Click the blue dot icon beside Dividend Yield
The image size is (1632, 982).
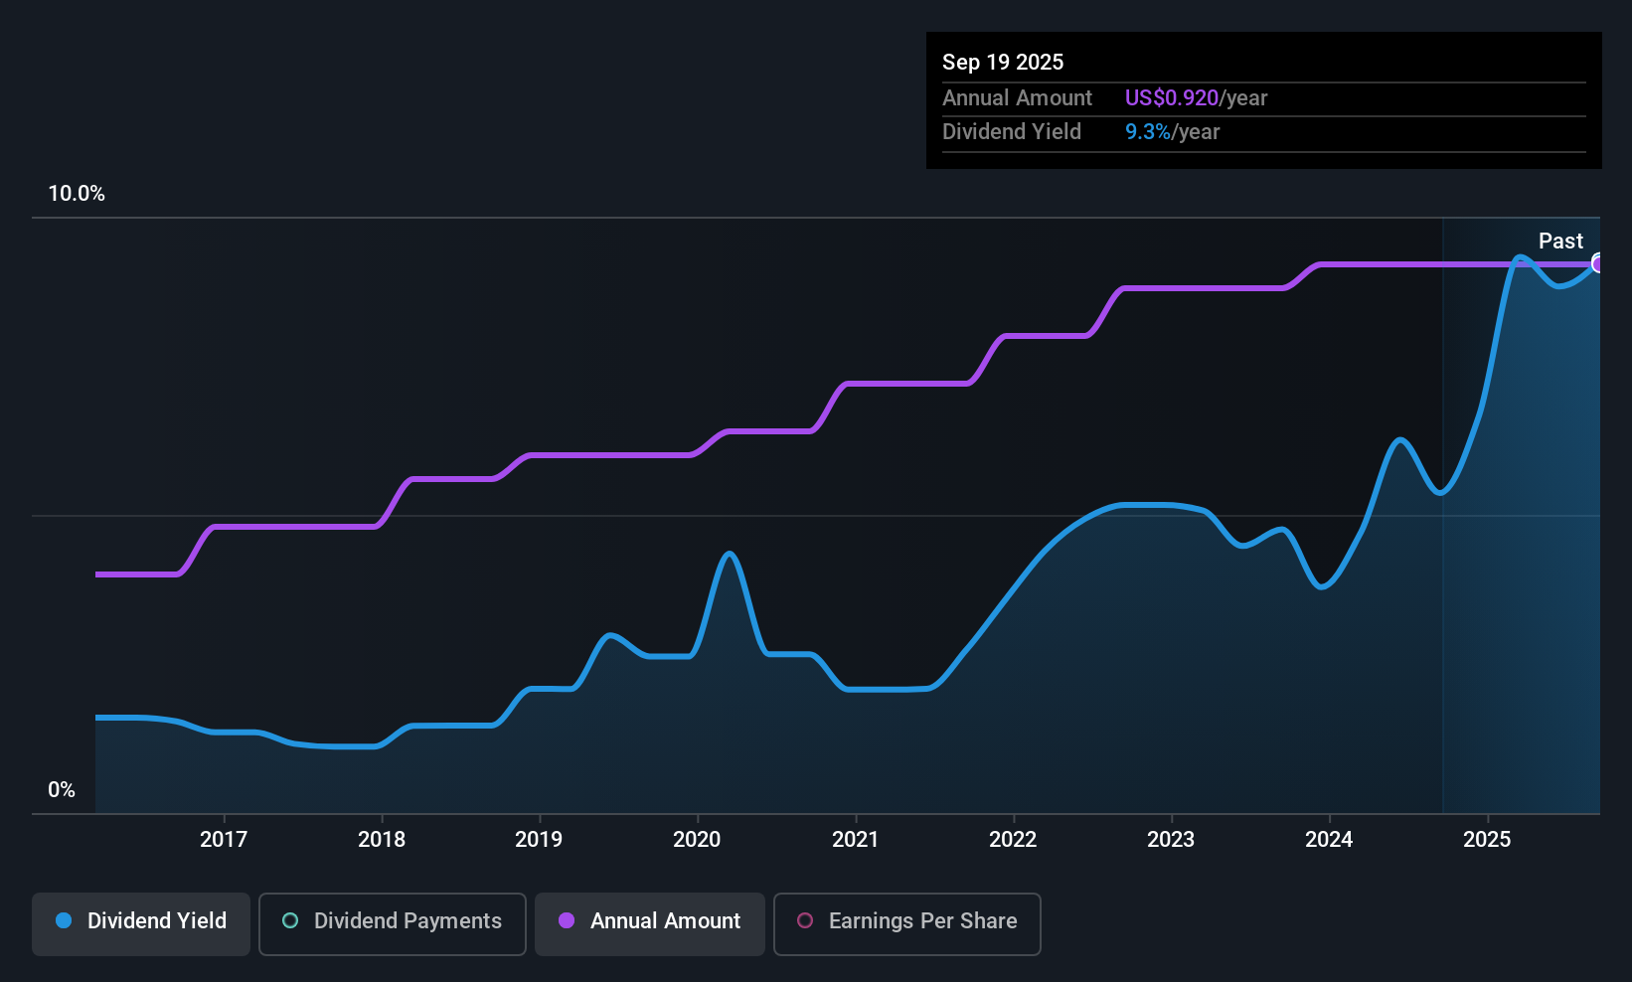64,921
